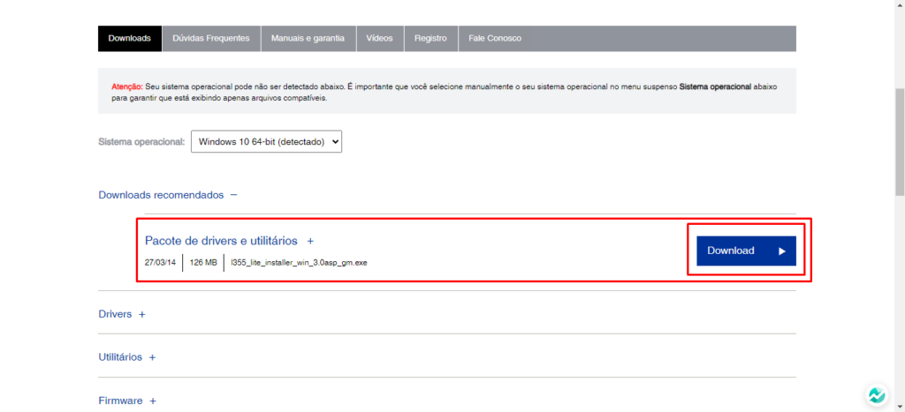Open the Fale Conosco tab

pyautogui.click(x=495, y=39)
